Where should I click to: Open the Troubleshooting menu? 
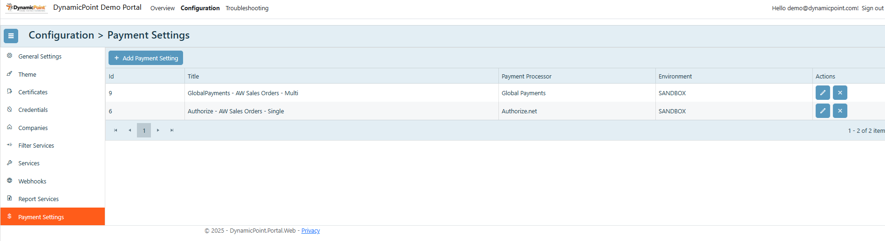[247, 8]
